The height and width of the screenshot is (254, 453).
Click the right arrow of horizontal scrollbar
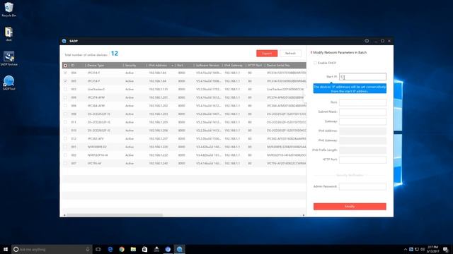[x=304, y=214]
